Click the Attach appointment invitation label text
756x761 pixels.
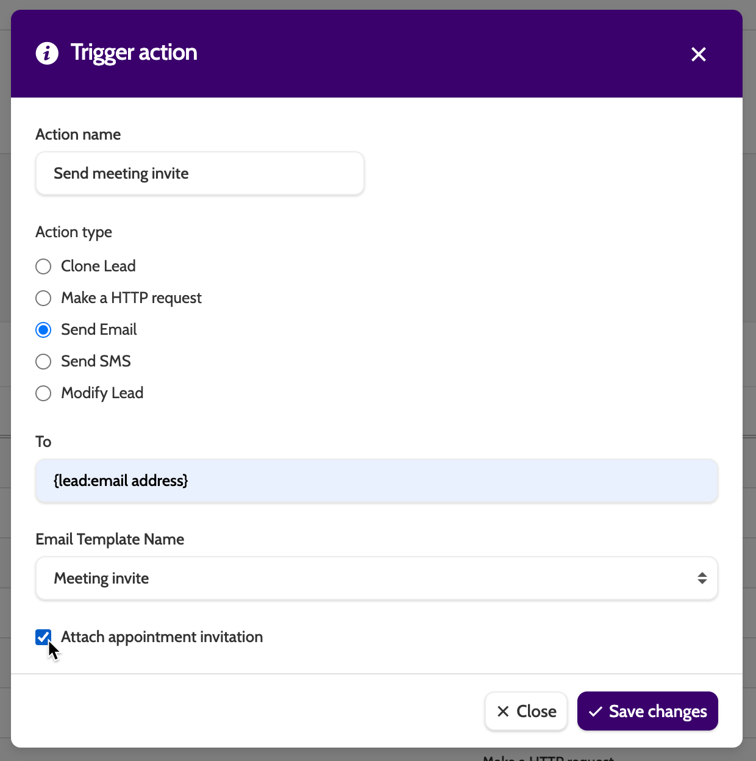click(162, 637)
